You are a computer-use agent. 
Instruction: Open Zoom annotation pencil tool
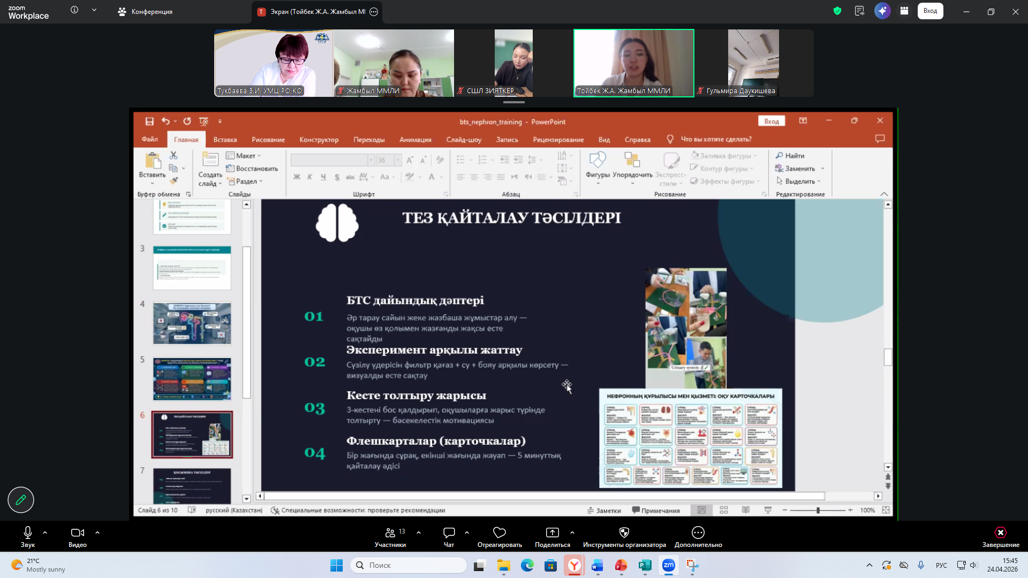[21, 500]
